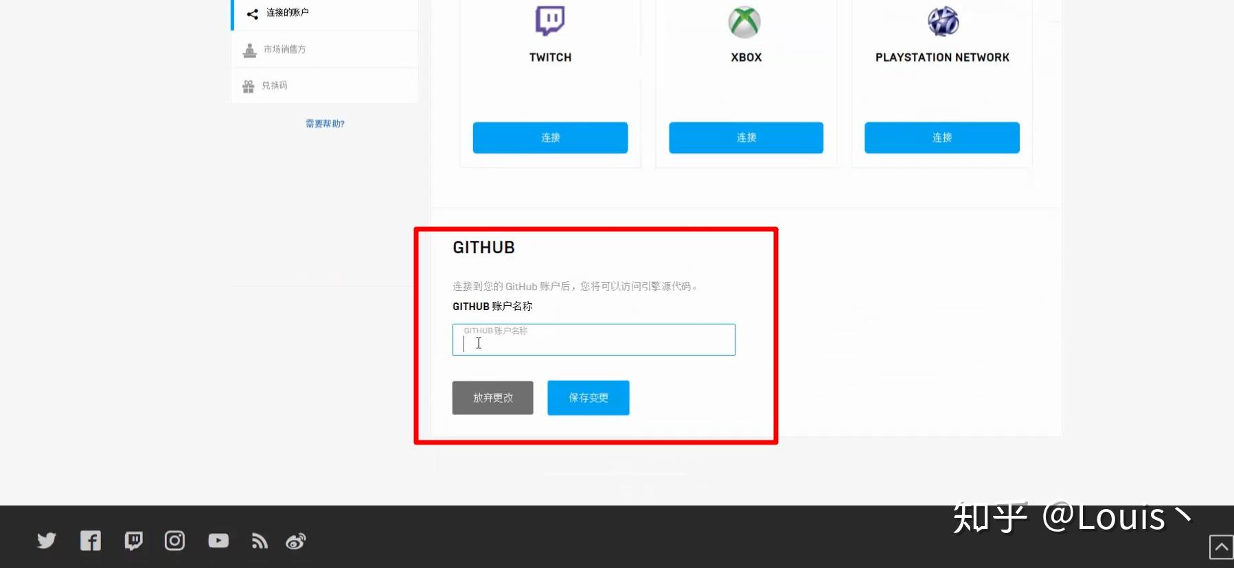Connect PlayStation Network account with 连接

(x=942, y=138)
